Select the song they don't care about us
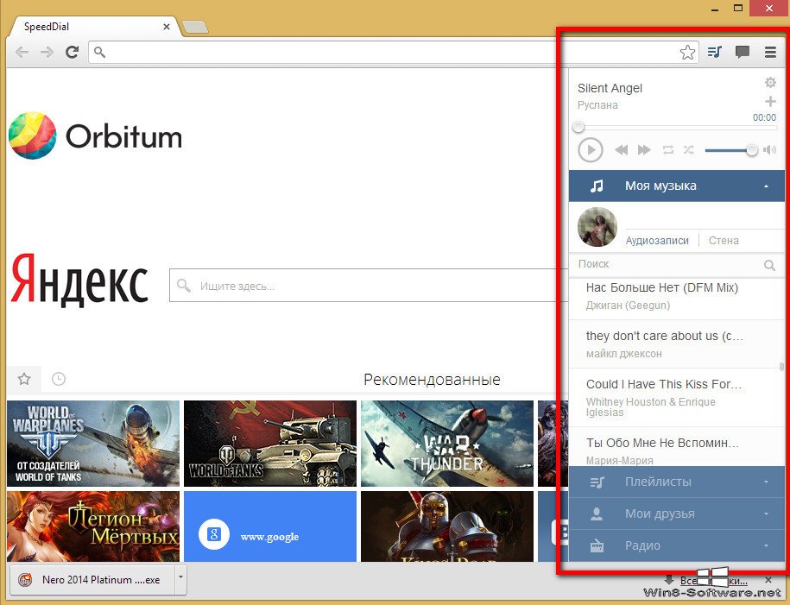Viewport: 790px width, 605px height. [677, 344]
